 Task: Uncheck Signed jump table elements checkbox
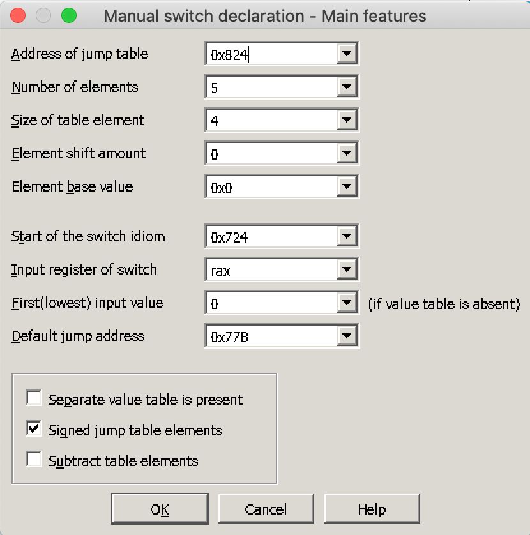tap(34, 428)
